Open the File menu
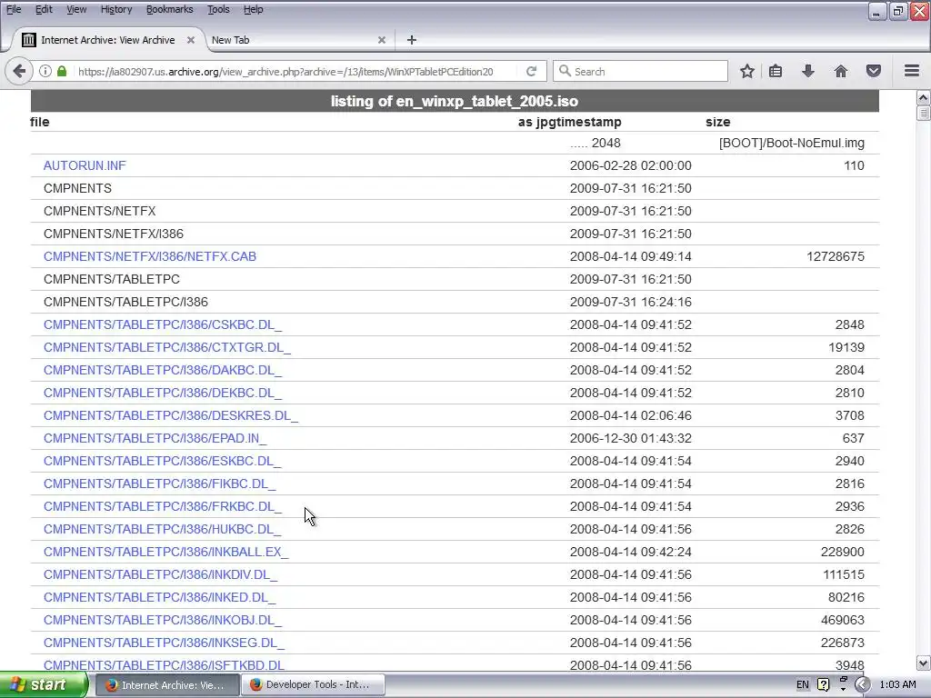This screenshot has height=698, width=931. (x=14, y=9)
